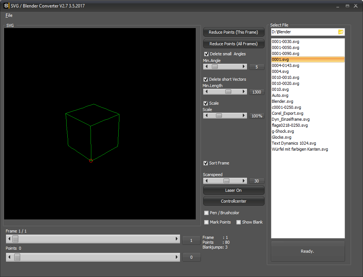Open the folder browse icon beside D:\Blender
The image size is (363, 277).
pos(341,32)
